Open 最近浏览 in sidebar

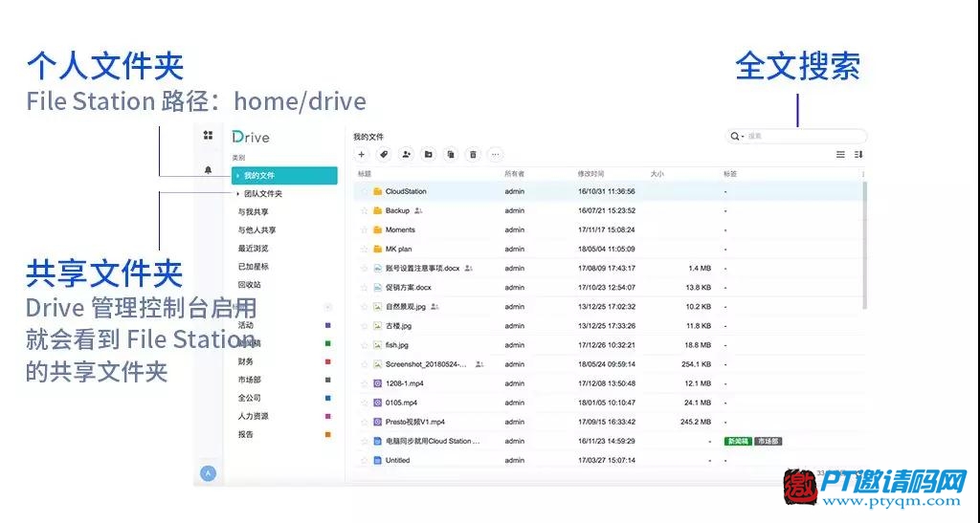pos(253,249)
